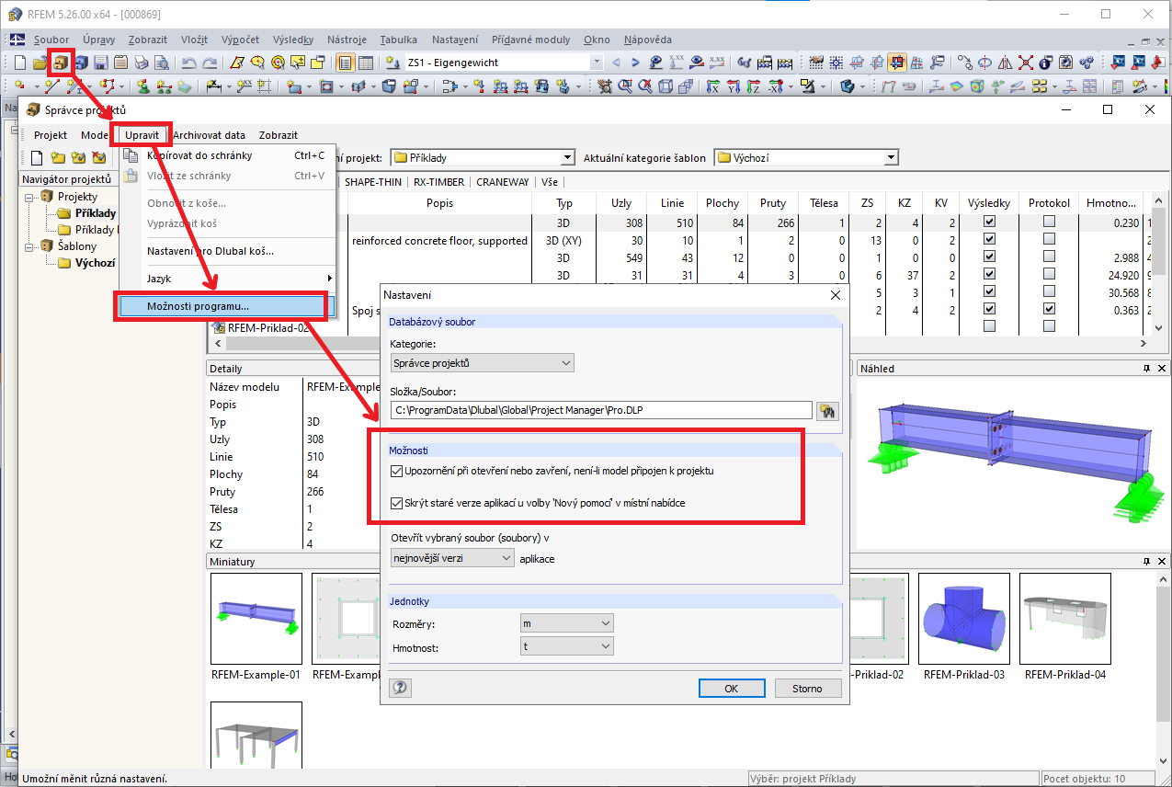Go to previous load case arrow

[617, 63]
